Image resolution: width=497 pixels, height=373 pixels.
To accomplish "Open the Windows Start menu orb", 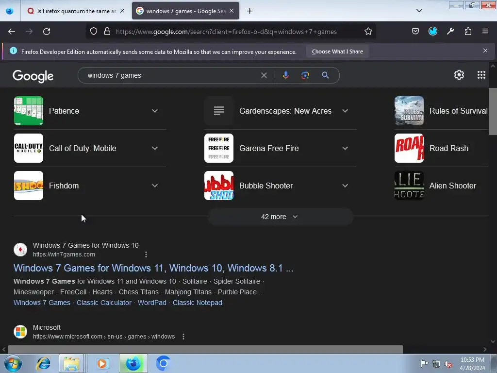I will (13, 363).
